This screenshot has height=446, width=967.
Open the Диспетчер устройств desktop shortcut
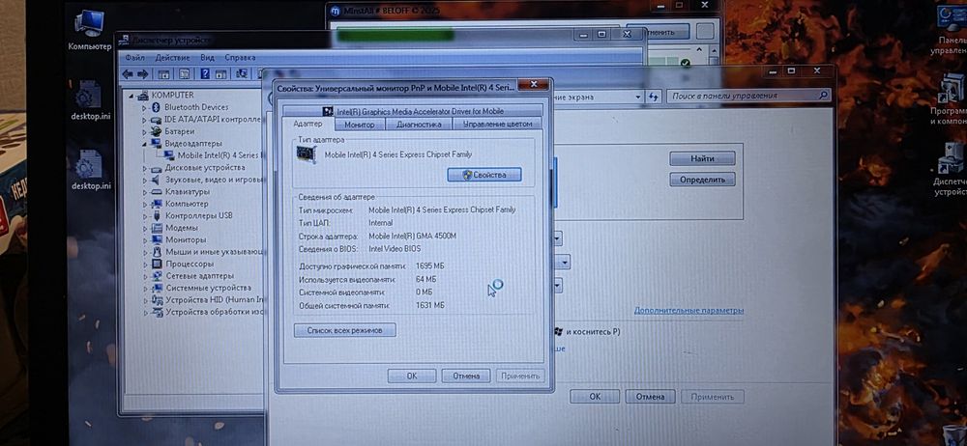tap(951, 171)
